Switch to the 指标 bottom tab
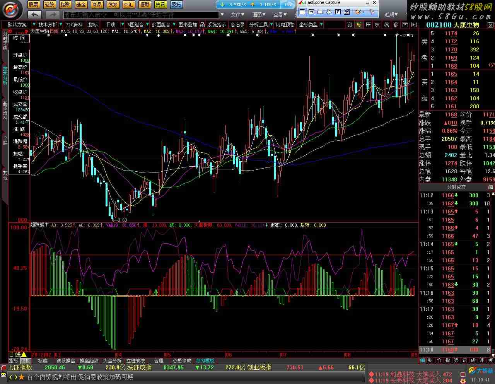The height and width of the screenshot is (384, 495). pyautogui.click(x=14, y=360)
